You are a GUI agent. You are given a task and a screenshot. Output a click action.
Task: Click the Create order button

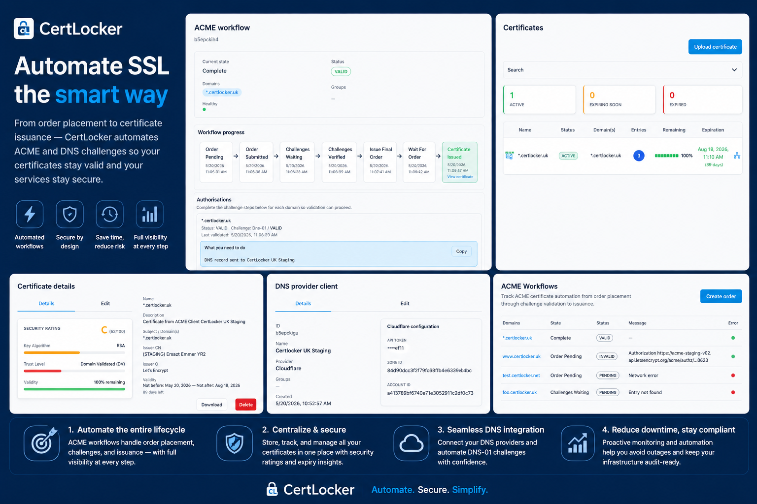pyautogui.click(x=721, y=296)
